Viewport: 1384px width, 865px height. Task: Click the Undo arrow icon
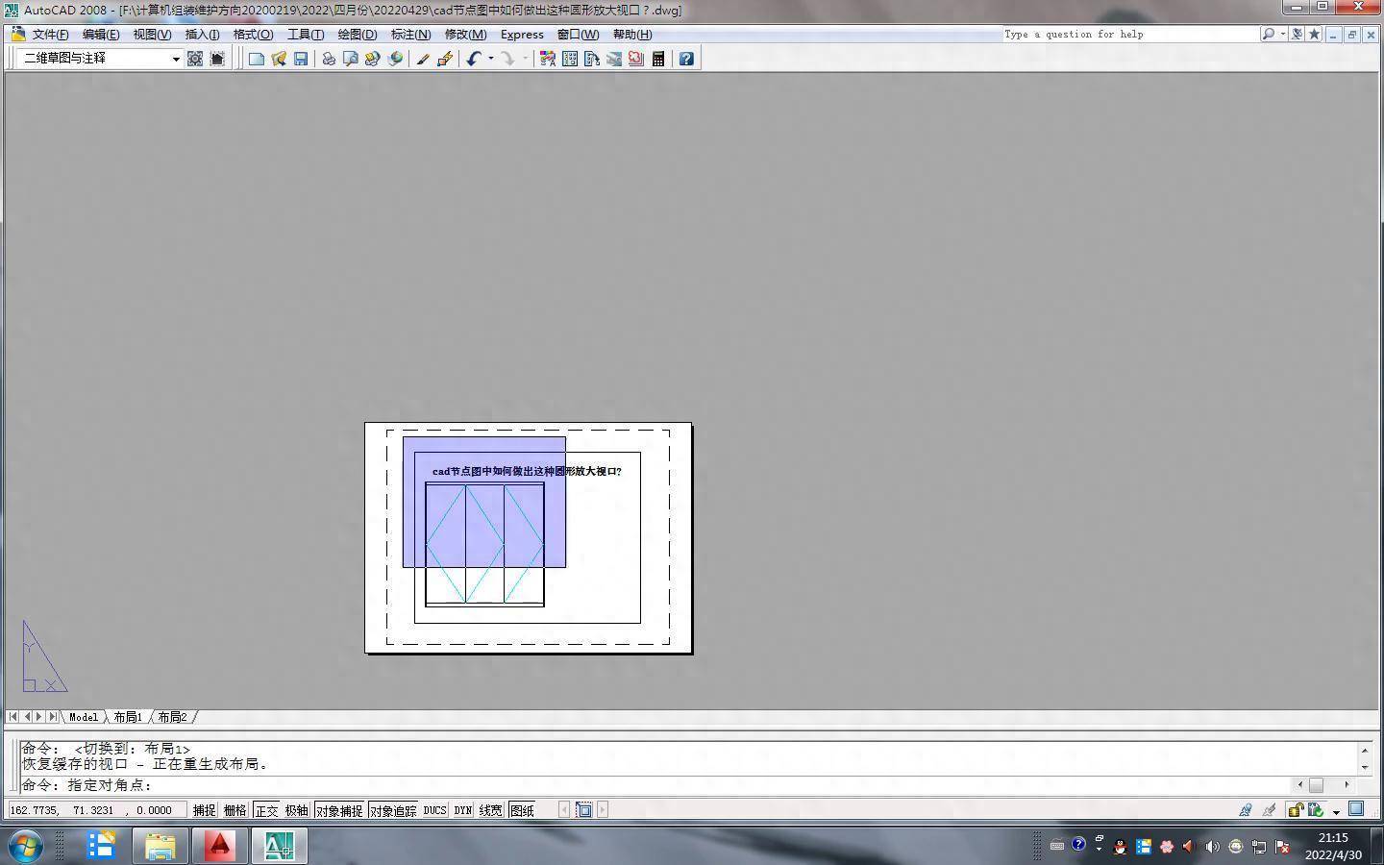473,59
